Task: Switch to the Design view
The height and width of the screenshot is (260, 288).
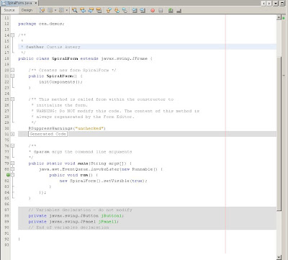Action: pos(27,10)
